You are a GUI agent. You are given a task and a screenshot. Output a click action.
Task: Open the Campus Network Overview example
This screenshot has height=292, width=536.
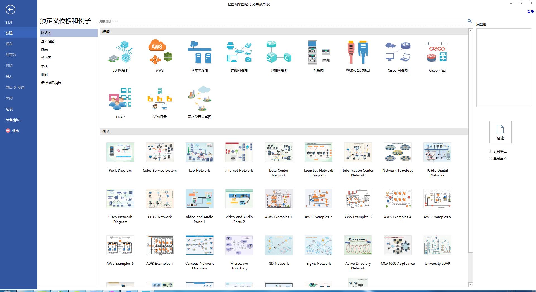(200, 245)
